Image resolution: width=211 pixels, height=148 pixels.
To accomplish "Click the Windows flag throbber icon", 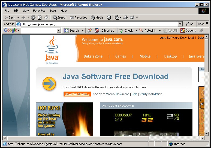I will pos(204,11).
